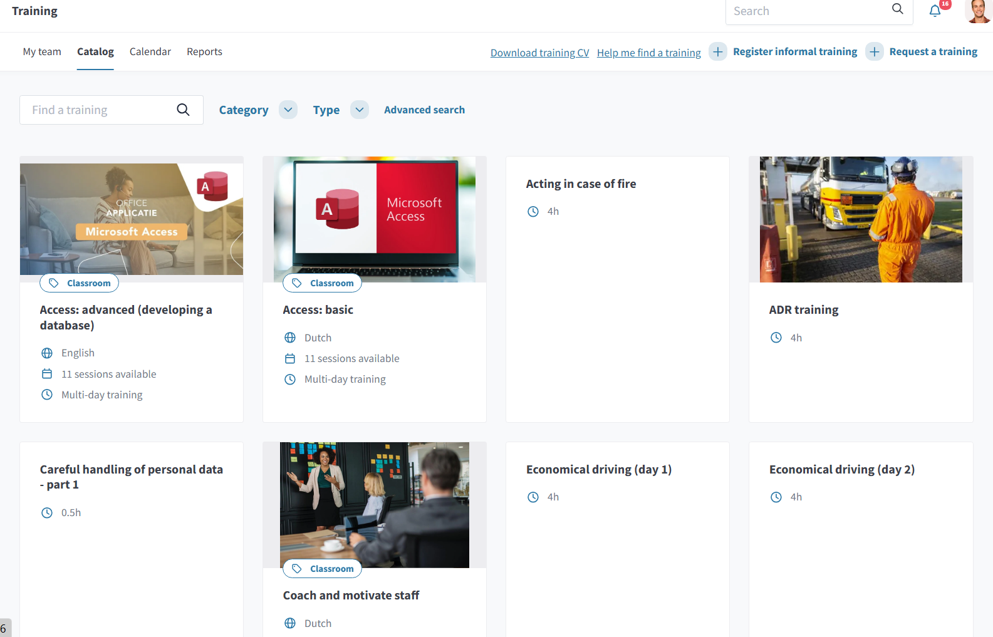Click clock icon in Access: basic card

pos(290,379)
